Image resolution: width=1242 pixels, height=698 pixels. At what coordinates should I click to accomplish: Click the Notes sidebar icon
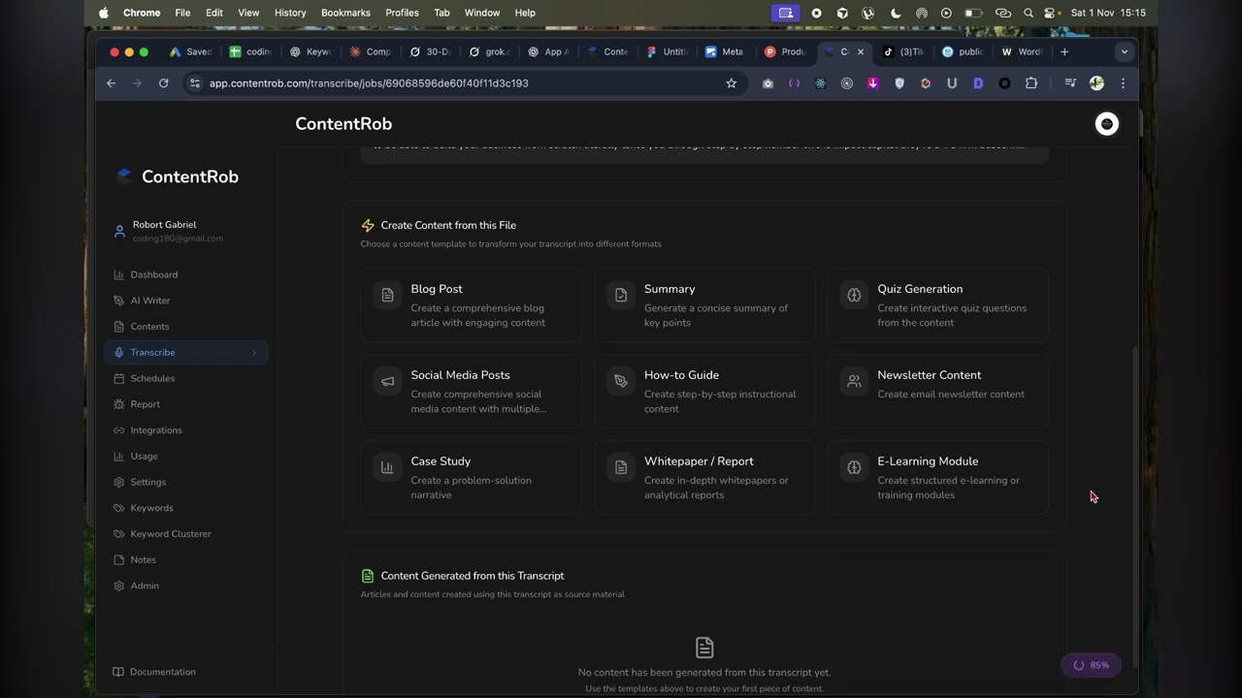119,560
